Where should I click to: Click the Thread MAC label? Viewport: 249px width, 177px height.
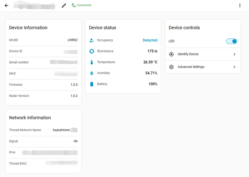[x=18, y=164]
